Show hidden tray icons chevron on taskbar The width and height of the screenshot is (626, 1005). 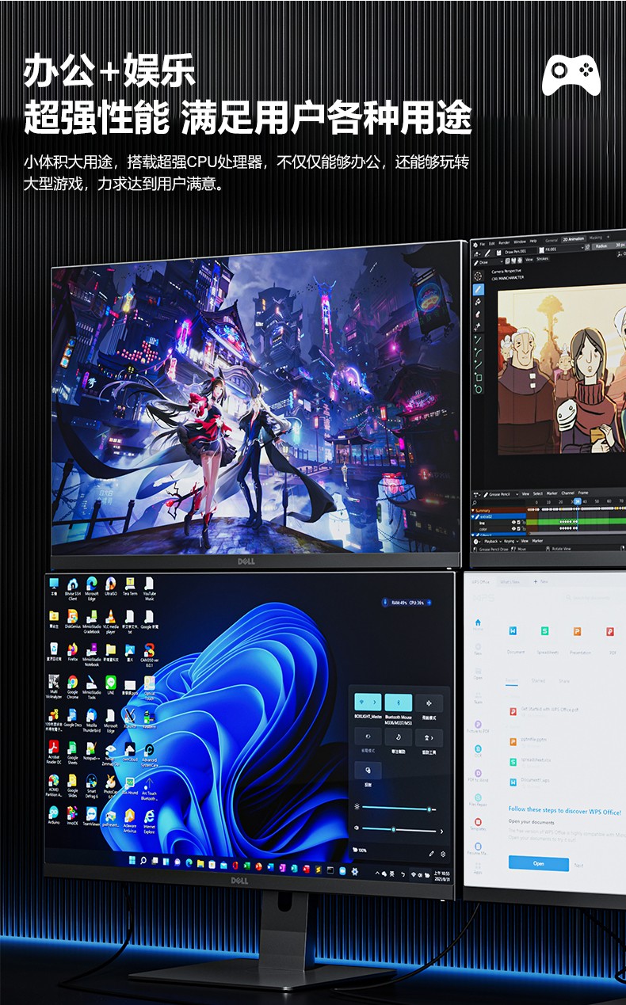pos(377,874)
